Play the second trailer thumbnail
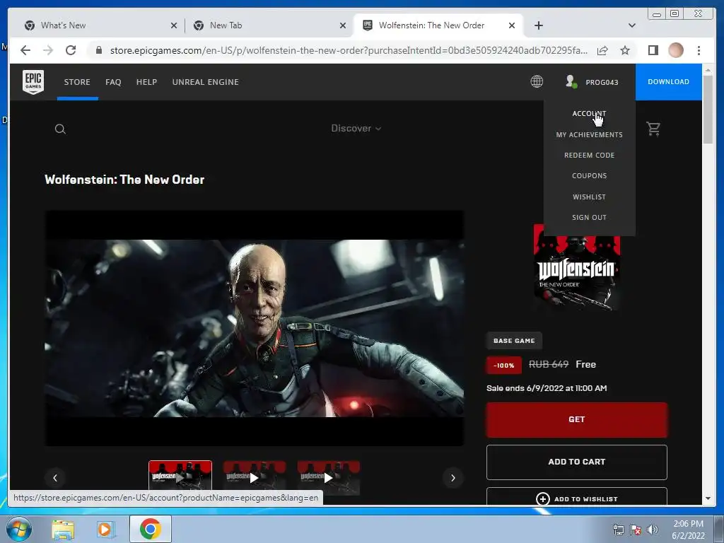 (x=255, y=478)
